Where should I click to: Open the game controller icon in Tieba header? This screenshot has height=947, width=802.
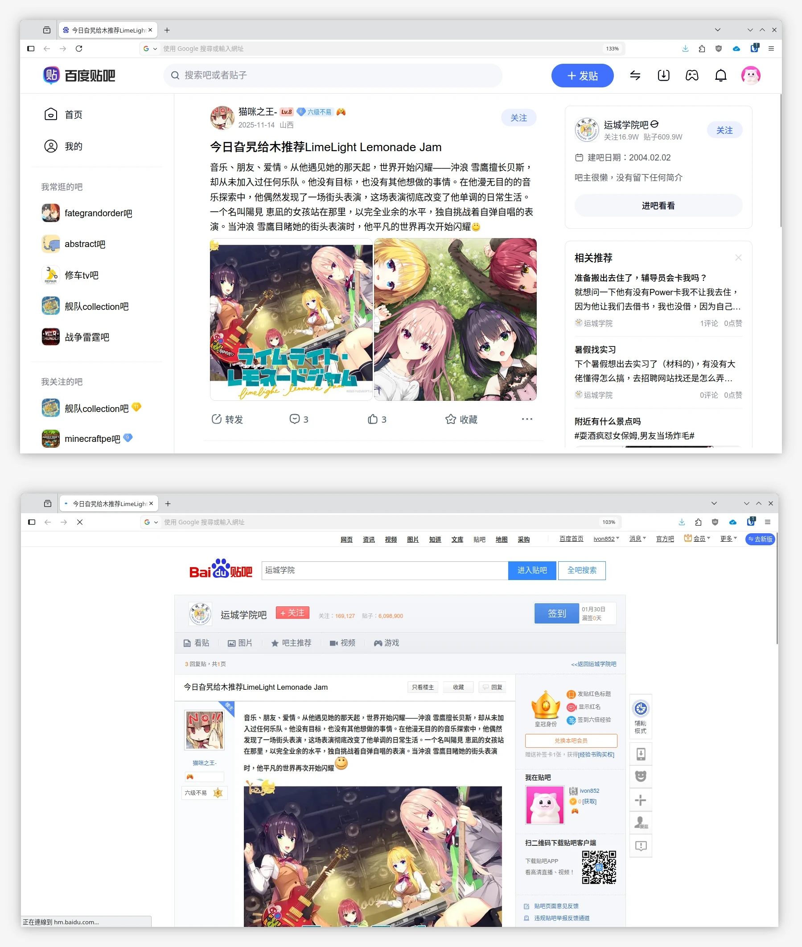point(691,75)
